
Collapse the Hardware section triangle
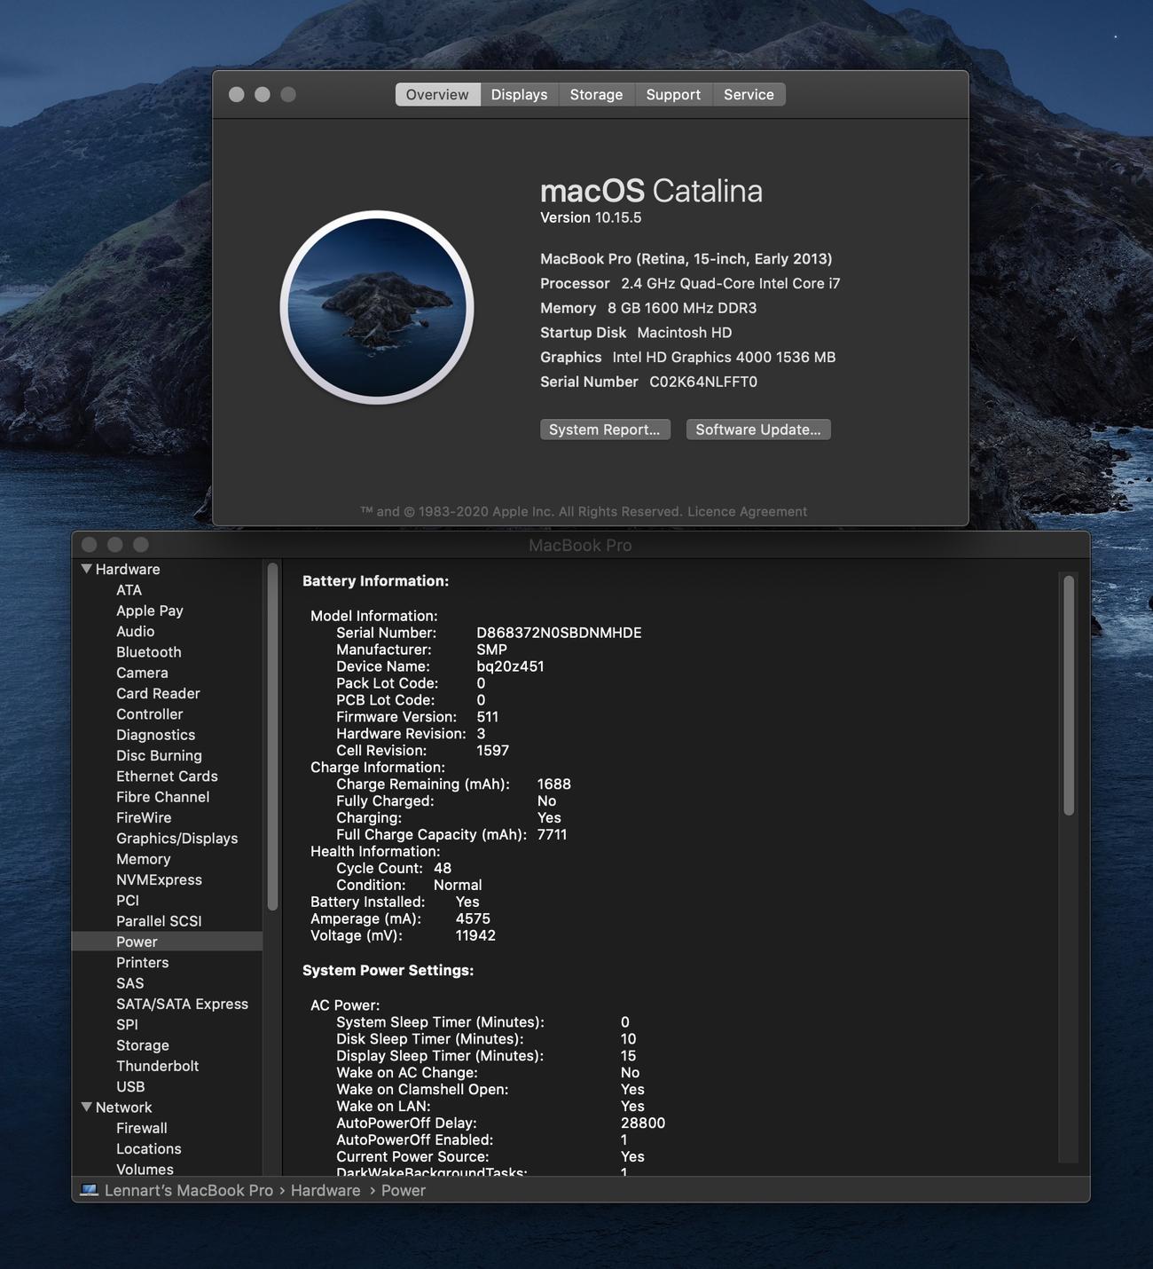86,569
